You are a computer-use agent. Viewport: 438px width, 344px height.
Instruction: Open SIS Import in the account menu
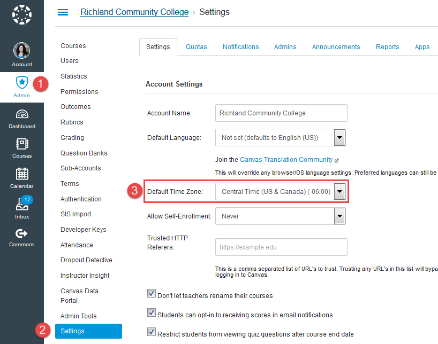[76, 214]
